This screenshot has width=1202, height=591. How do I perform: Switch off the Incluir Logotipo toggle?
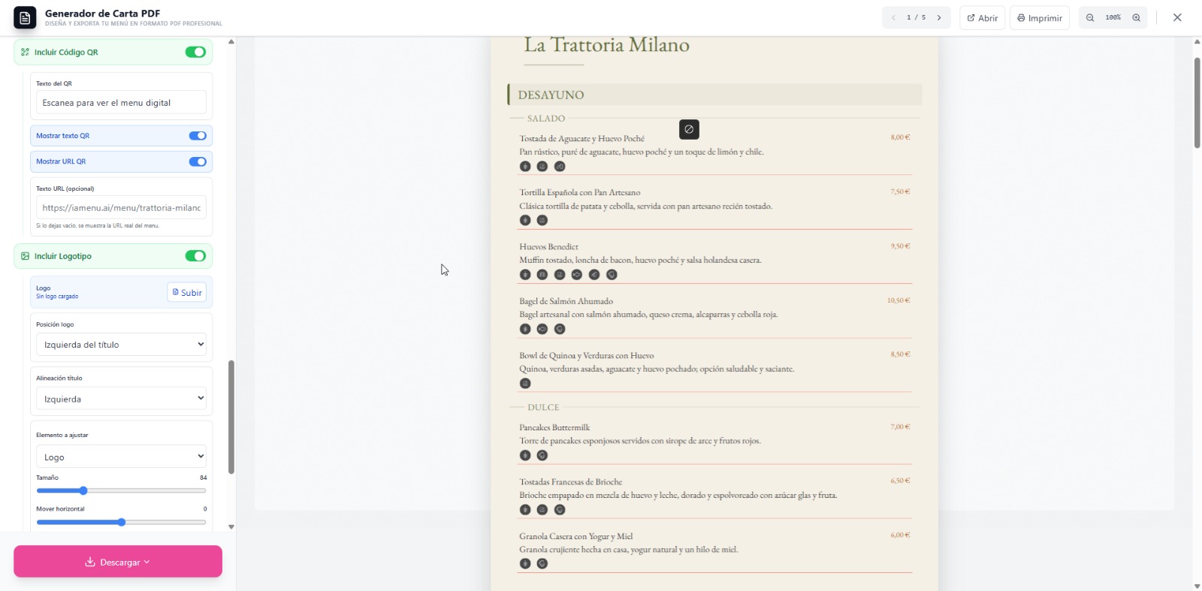pyautogui.click(x=195, y=256)
